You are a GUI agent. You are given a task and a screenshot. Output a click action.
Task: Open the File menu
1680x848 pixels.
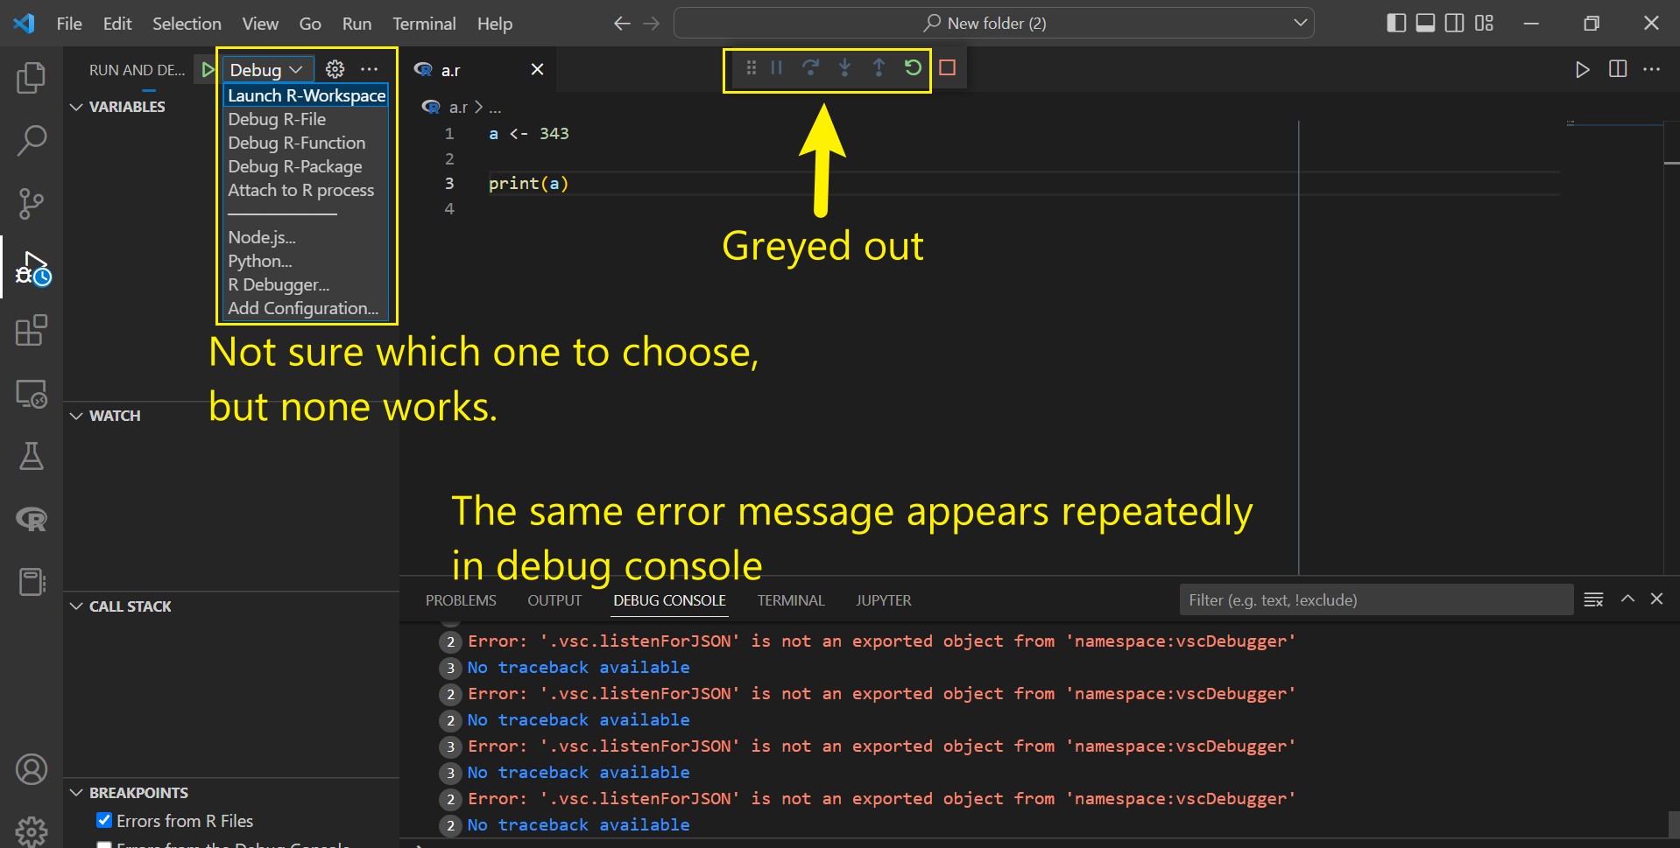click(x=69, y=24)
